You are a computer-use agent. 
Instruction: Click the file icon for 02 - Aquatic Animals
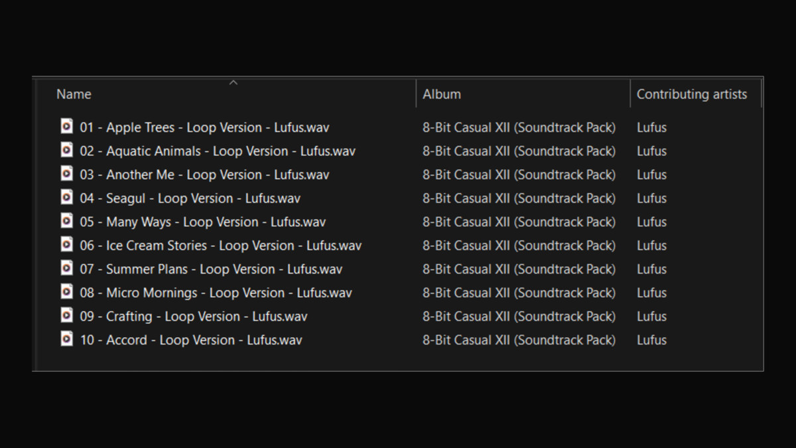click(x=66, y=151)
